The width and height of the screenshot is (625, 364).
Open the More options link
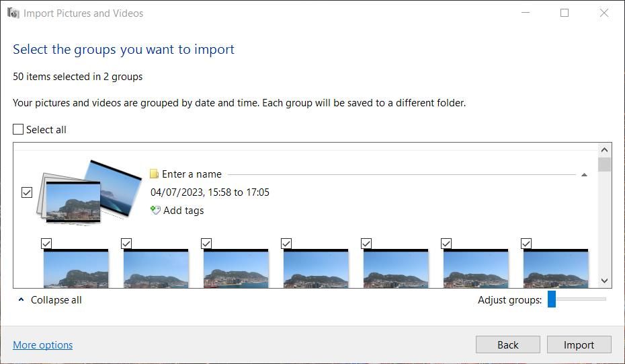42,345
